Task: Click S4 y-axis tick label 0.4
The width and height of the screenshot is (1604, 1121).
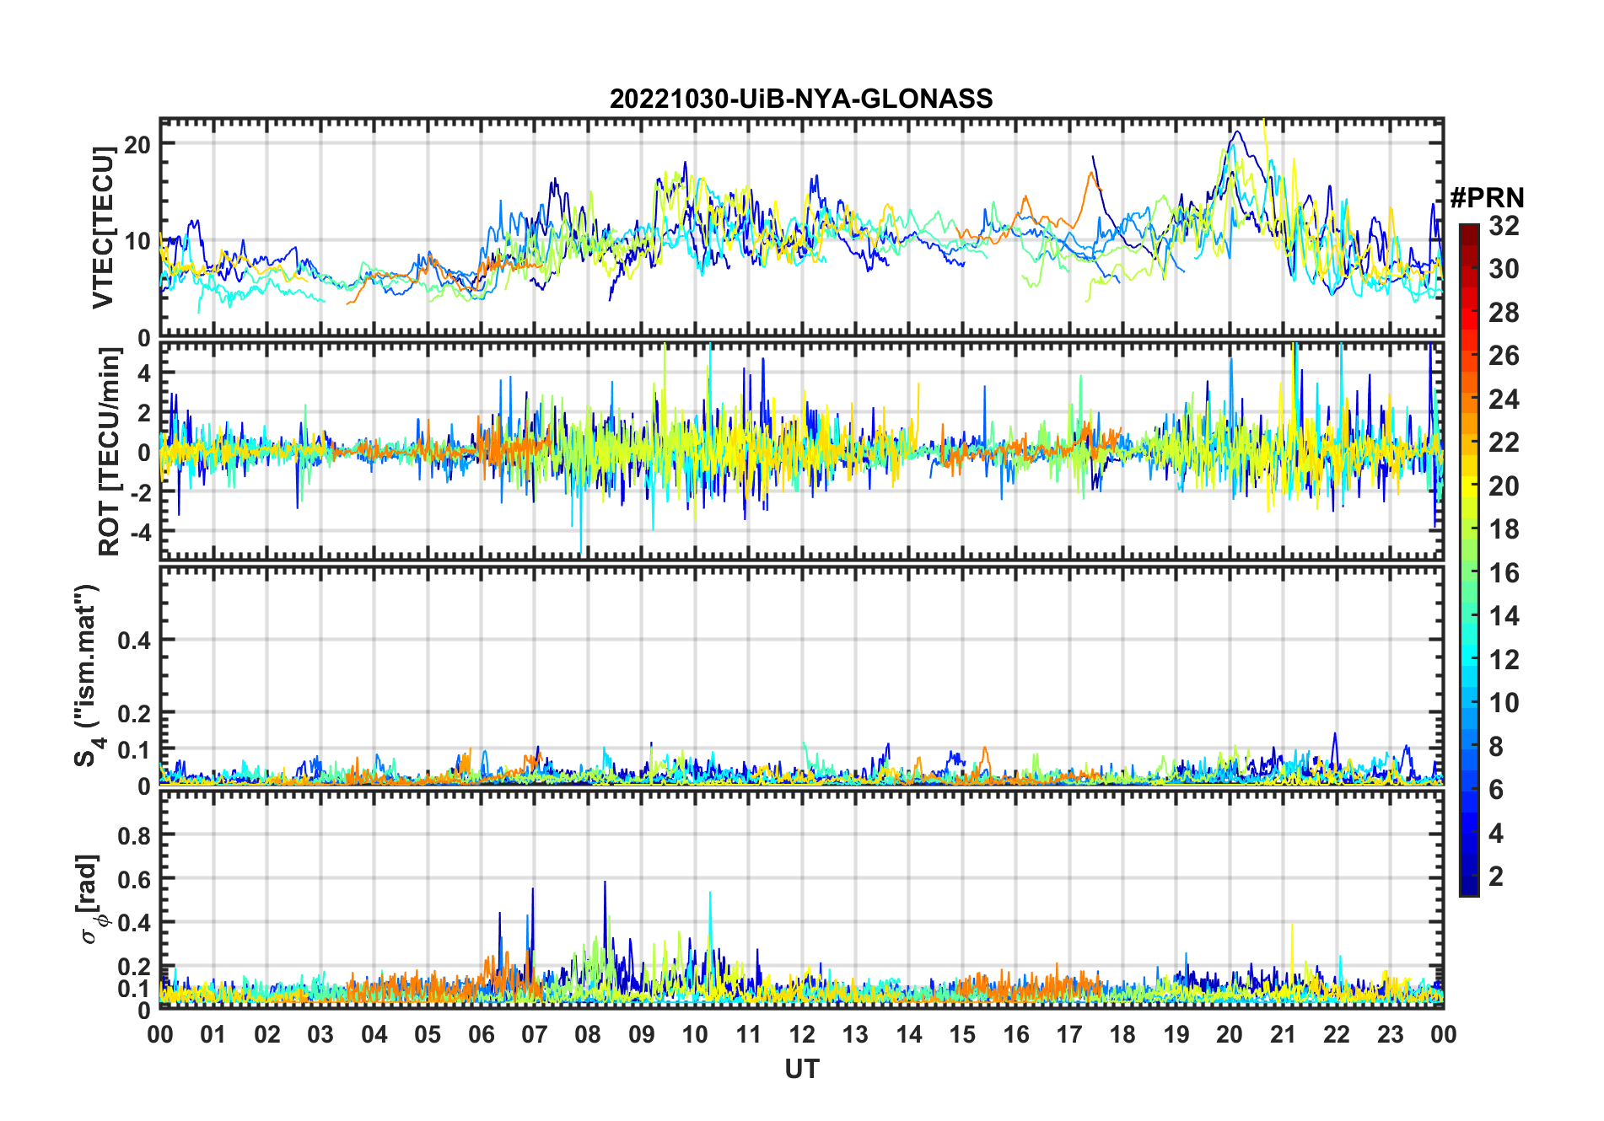Action: coord(133,641)
